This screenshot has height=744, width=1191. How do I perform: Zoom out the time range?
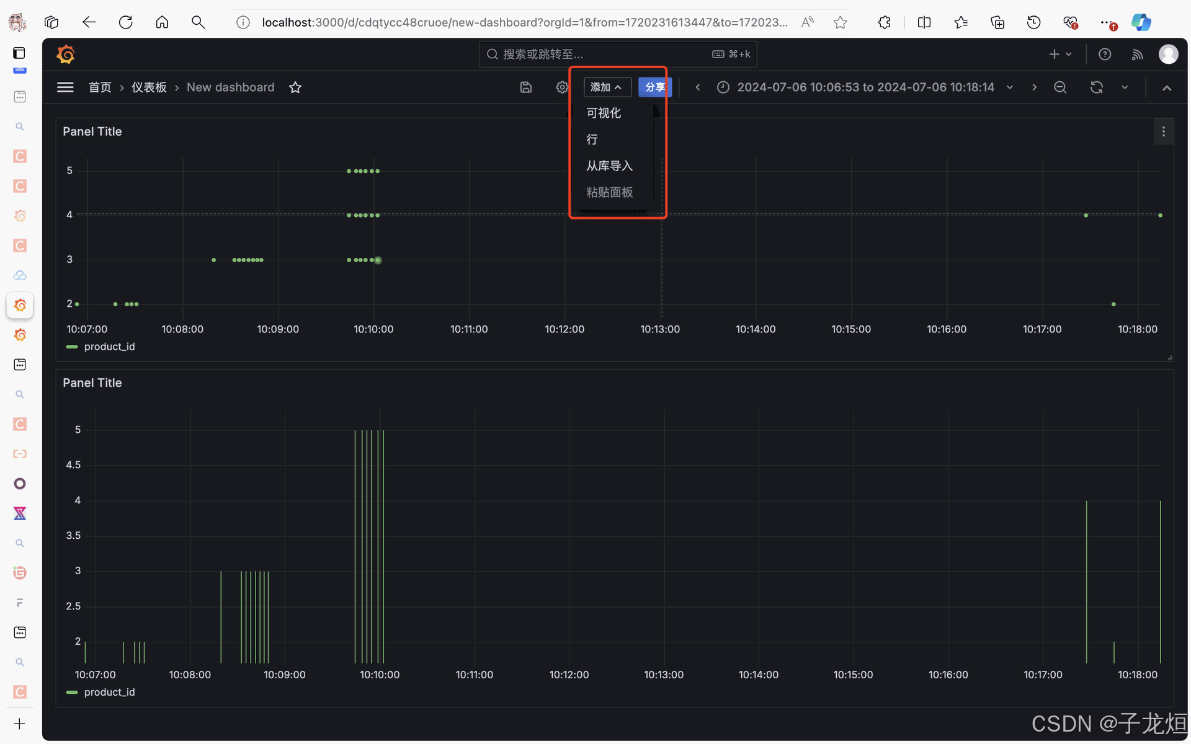[1060, 87]
